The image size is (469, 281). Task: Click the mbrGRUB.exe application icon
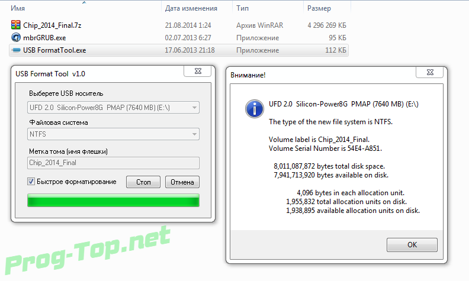16,38
